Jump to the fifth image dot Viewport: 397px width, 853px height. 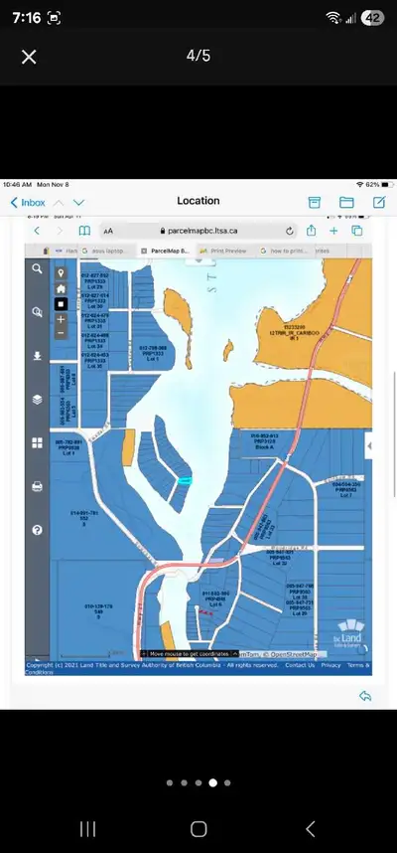[227, 782]
